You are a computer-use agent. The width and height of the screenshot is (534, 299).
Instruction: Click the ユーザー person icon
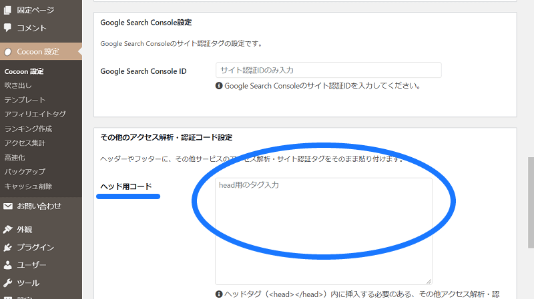(x=7, y=265)
